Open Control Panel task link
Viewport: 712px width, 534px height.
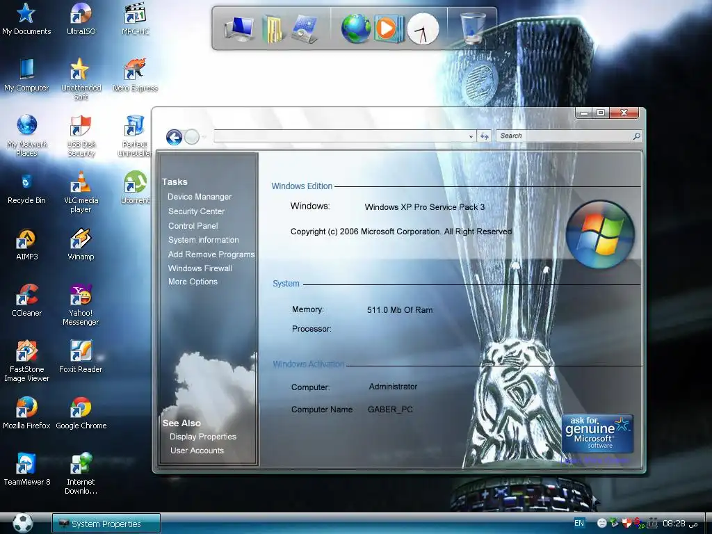click(193, 226)
